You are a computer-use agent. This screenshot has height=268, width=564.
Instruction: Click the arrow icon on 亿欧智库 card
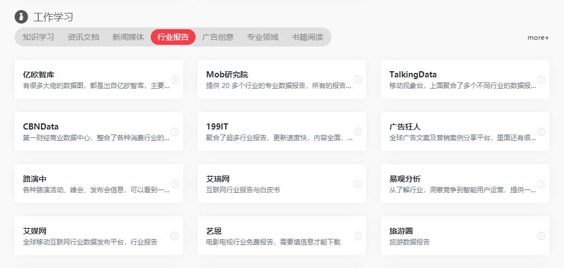tap(175, 80)
